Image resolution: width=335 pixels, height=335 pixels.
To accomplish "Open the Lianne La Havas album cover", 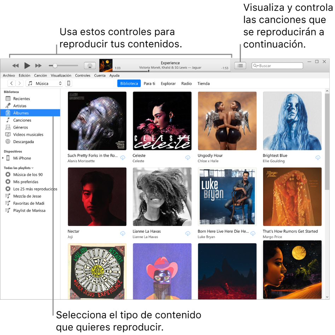I will [162, 197].
